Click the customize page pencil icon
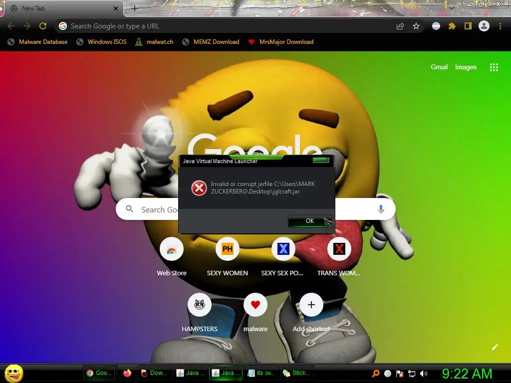511x383 pixels. point(495,347)
